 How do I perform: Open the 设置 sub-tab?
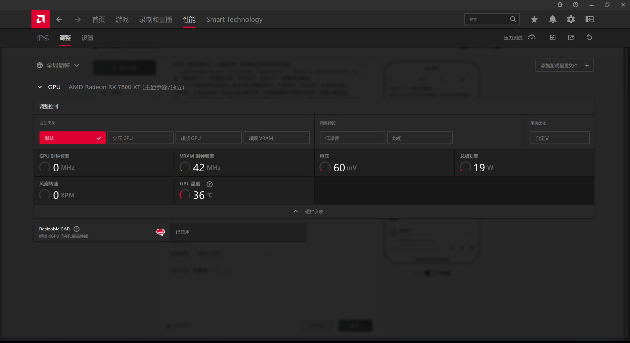coord(87,38)
